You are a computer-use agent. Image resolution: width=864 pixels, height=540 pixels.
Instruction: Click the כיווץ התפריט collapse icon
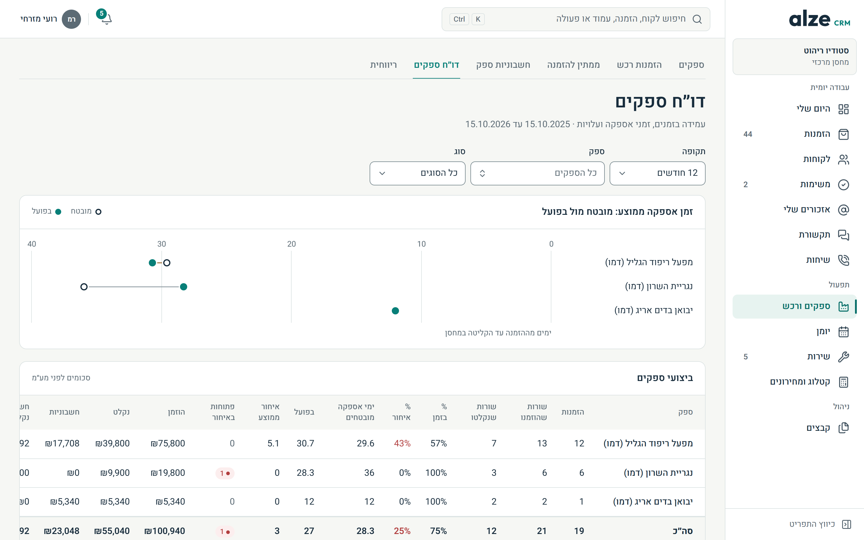coord(847,524)
